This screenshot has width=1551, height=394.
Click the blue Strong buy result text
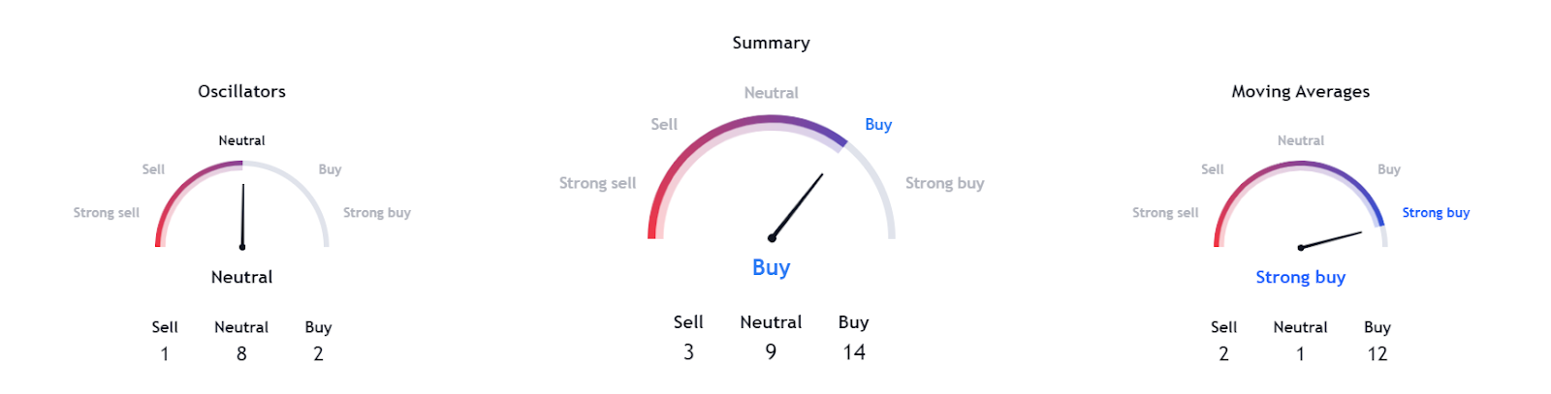pyautogui.click(x=1300, y=278)
